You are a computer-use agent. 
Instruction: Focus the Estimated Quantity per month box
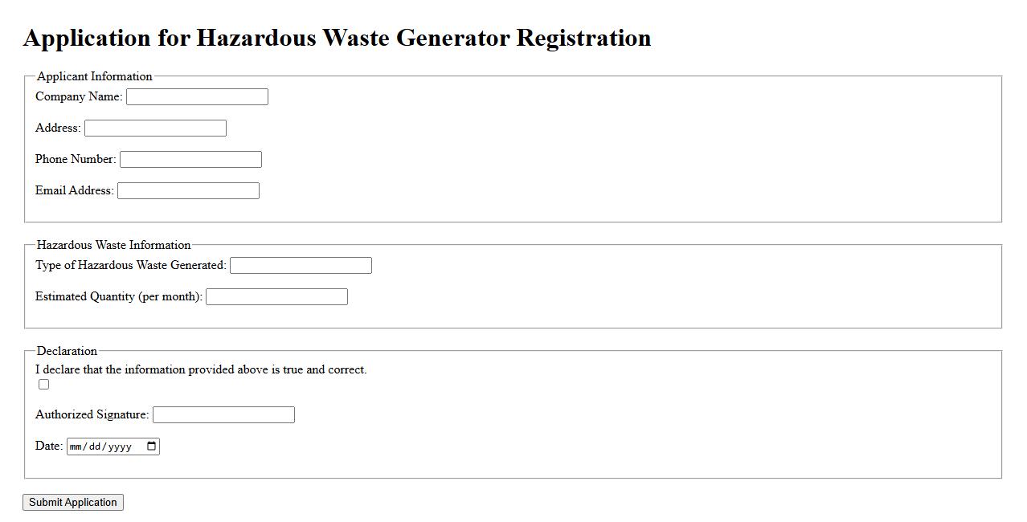pos(276,297)
